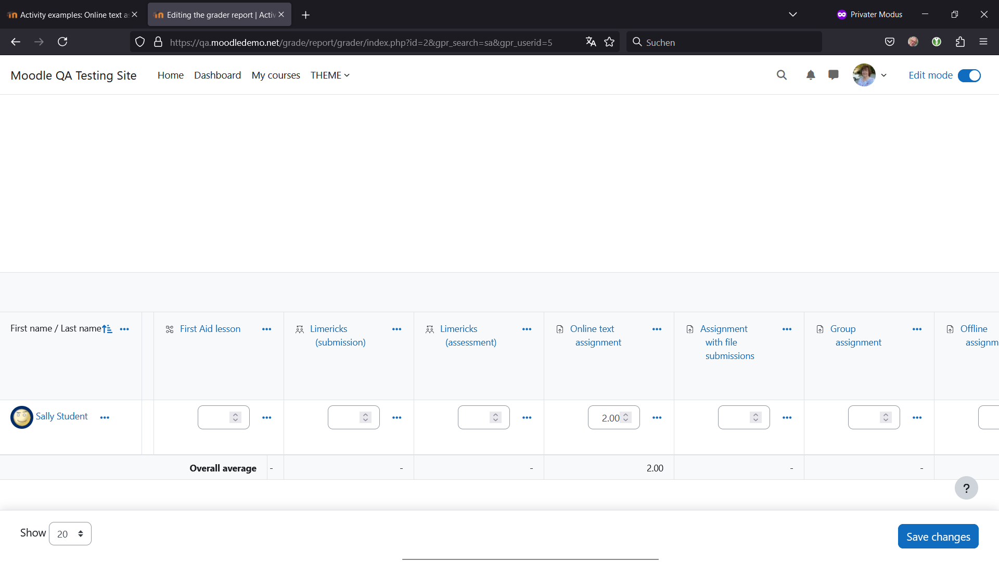Open Assignment with file submissions column menu
Image resolution: width=999 pixels, height=562 pixels.
tap(787, 329)
